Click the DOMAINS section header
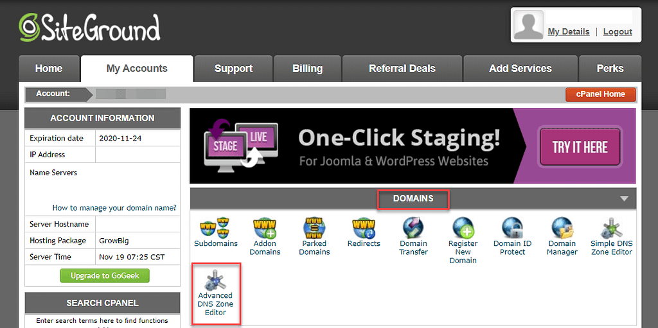This screenshot has height=328, width=658. pyautogui.click(x=413, y=199)
